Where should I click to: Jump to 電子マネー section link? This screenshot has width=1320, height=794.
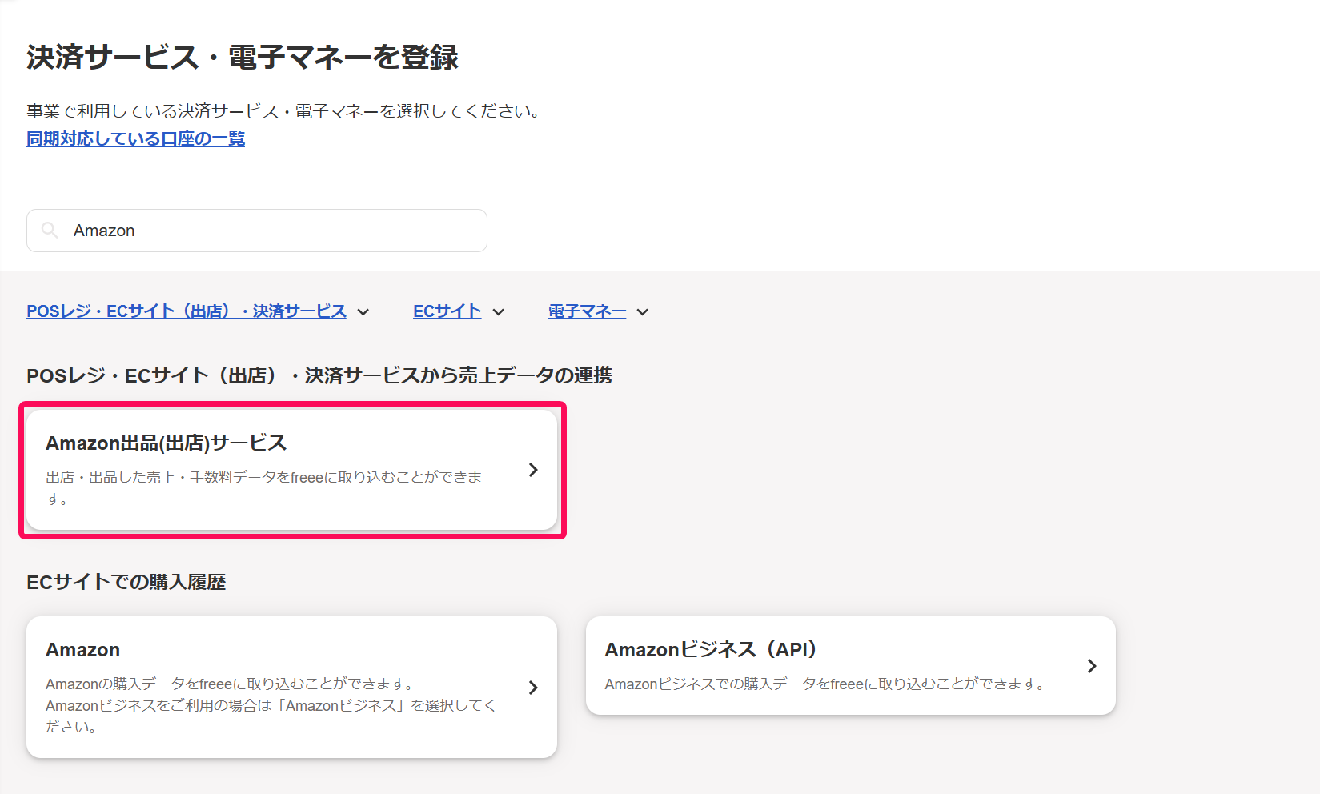(x=587, y=311)
